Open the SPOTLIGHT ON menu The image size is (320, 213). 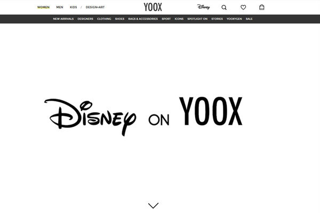[x=197, y=19]
